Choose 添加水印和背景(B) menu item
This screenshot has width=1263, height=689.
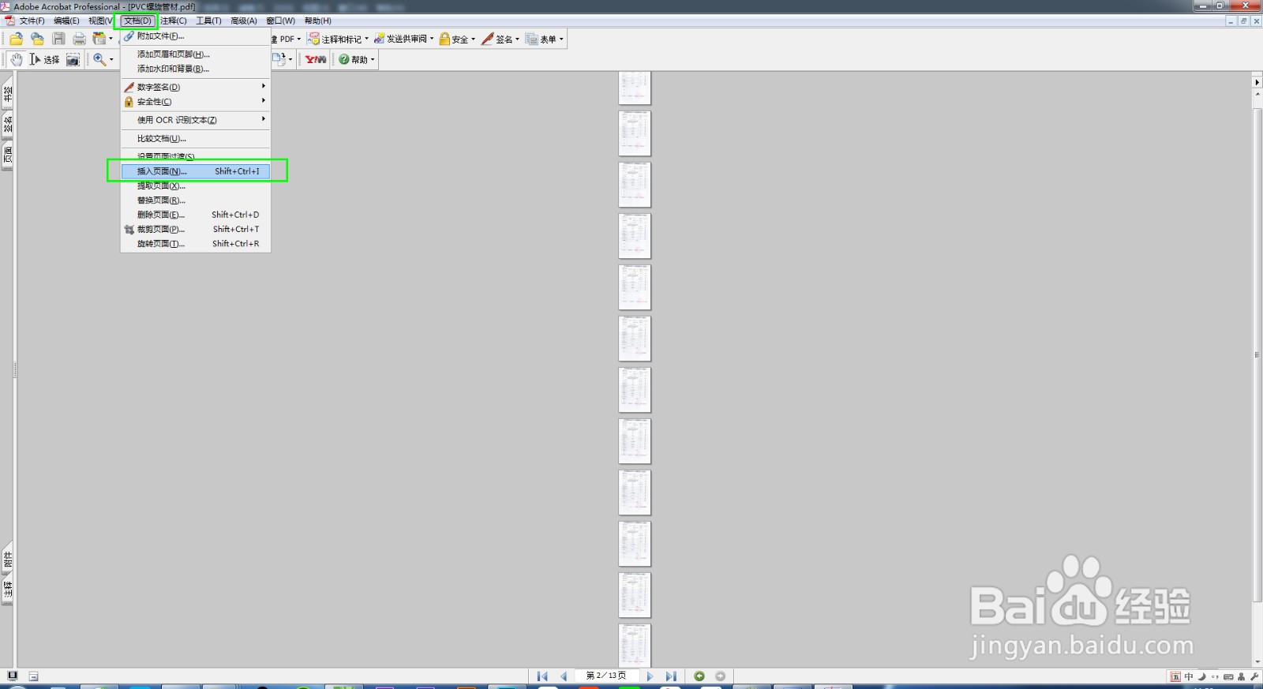[x=195, y=69]
